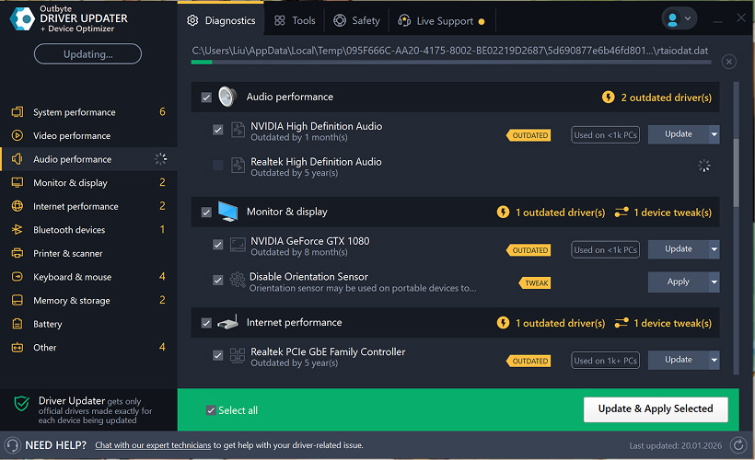
Task: Click the Update & Apply Selected button
Action: click(x=655, y=409)
